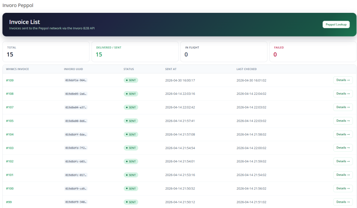This screenshot has width=357, height=208.
Task: Select sent time 2026-04-30 16:00:17
Action: pos(180,80)
